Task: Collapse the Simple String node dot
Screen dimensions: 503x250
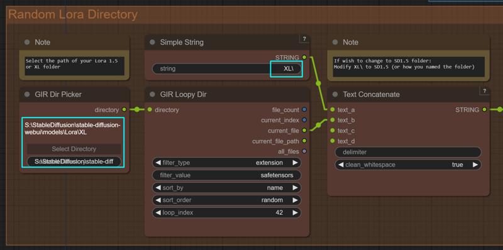Action: [x=152, y=42]
